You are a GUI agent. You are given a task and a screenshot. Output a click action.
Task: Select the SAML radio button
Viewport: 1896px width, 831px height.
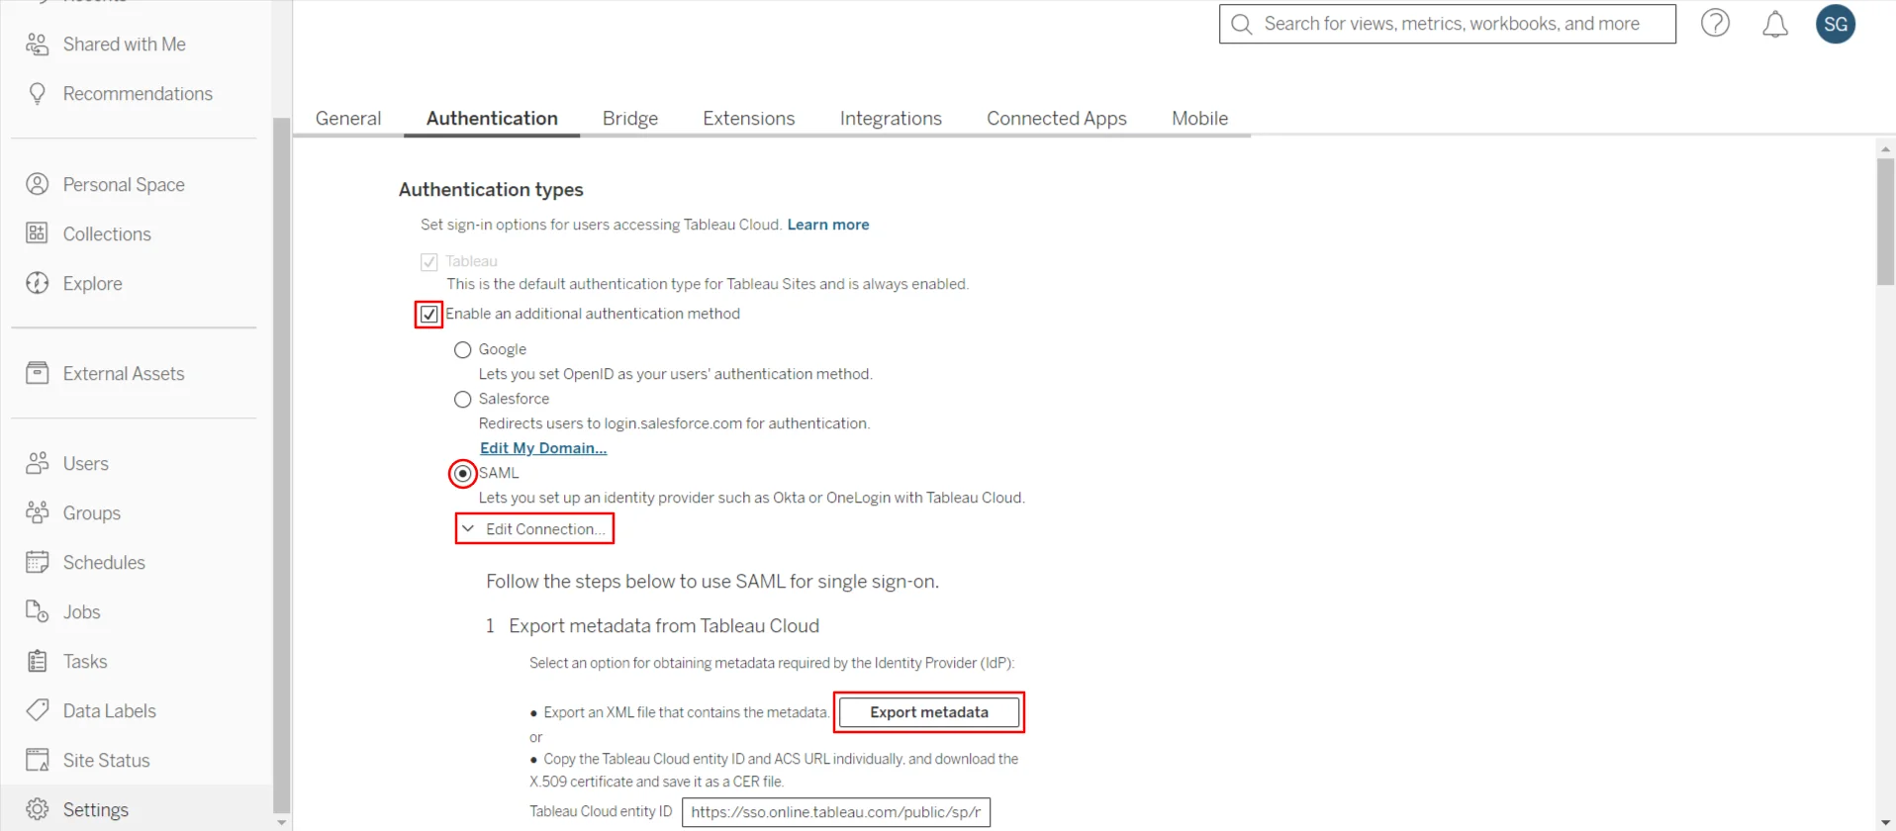[x=462, y=474]
